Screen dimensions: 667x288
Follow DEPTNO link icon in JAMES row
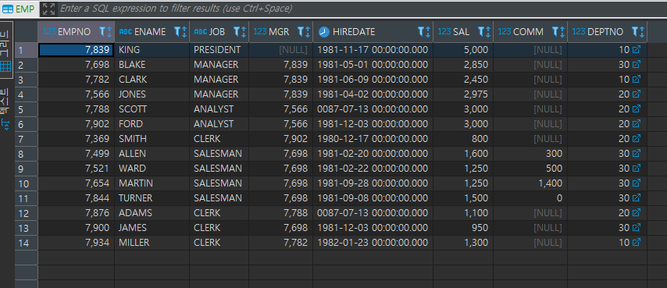637,228
